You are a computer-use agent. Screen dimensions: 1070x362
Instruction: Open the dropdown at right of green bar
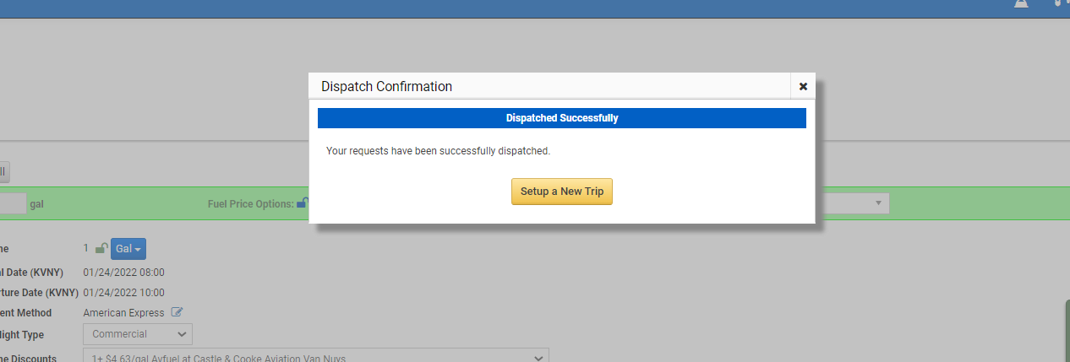coord(852,203)
